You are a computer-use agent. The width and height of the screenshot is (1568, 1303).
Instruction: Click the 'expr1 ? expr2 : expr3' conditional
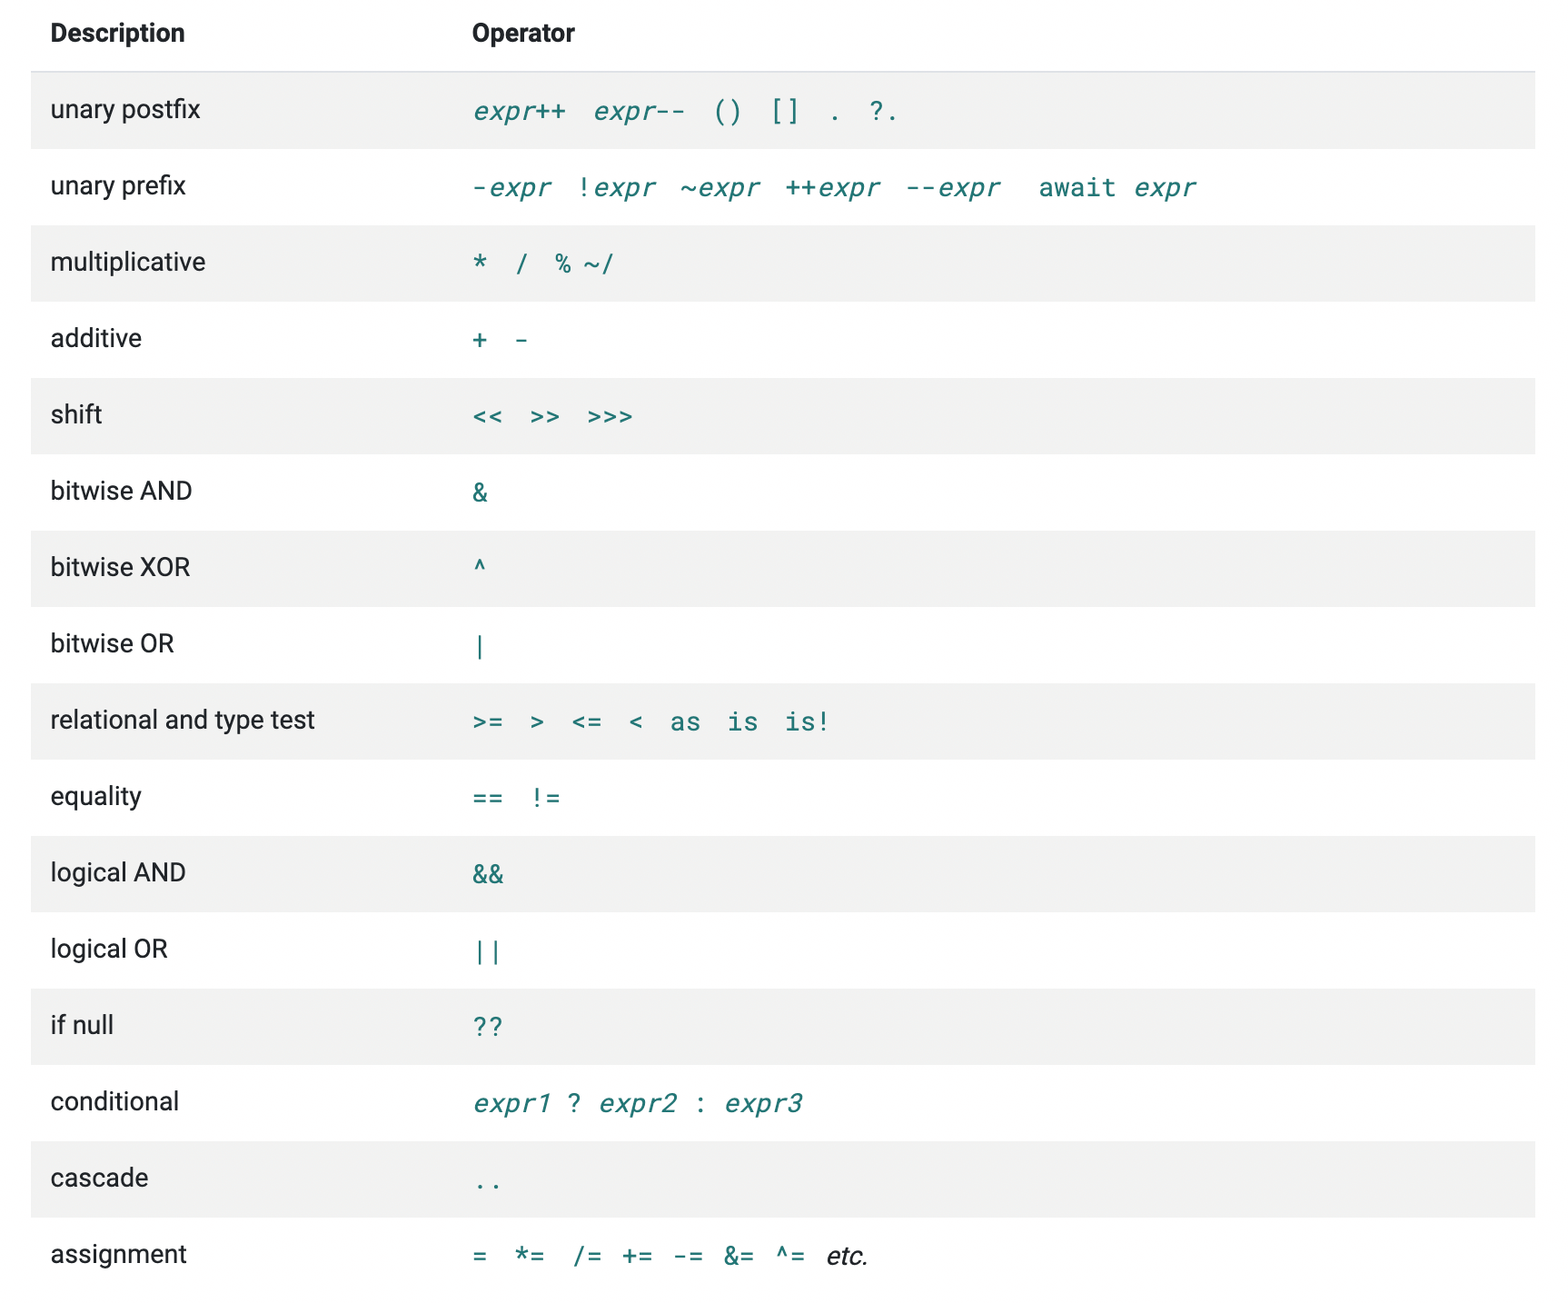(638, 1104)
